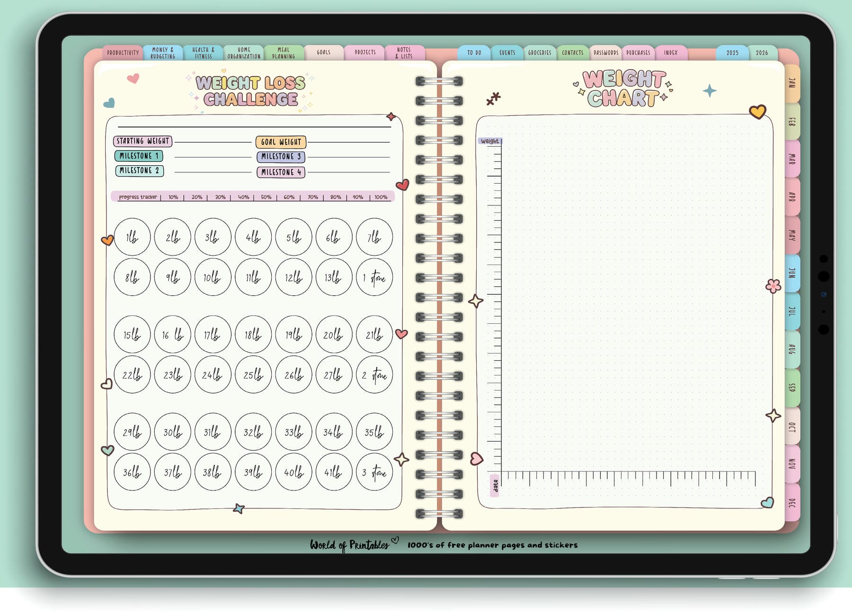Select the Goals tab
The height and width of the screenshot is (613, 852).
point(324,53)
